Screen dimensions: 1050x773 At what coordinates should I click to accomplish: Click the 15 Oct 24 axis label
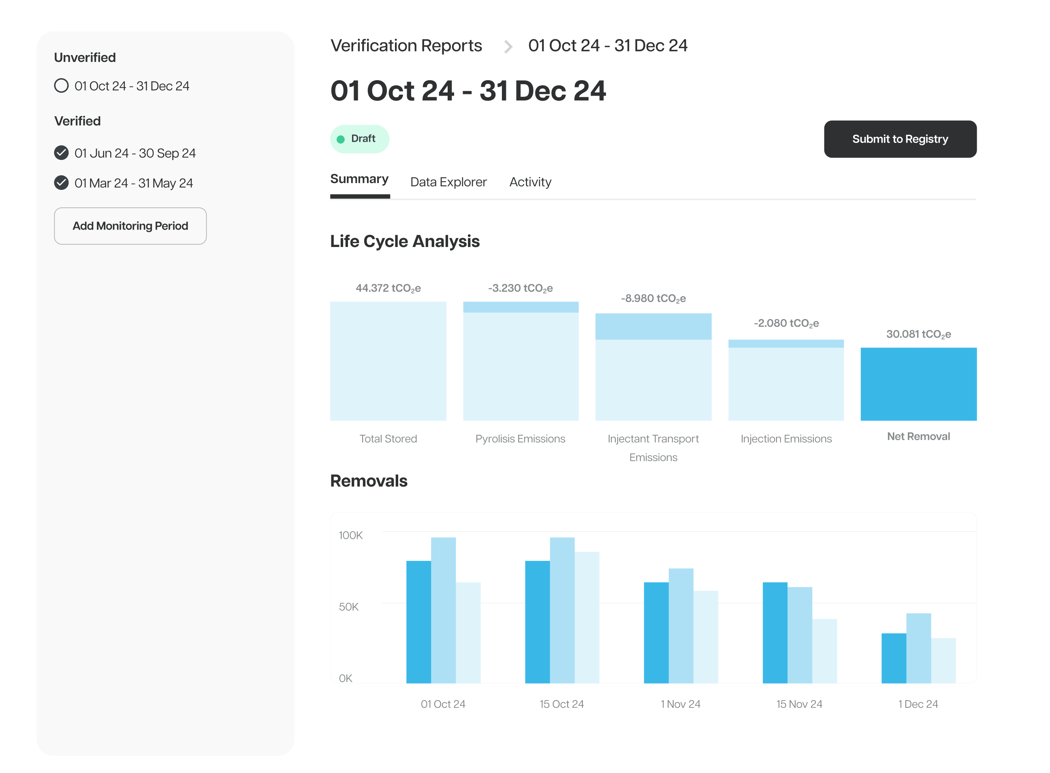[x=562, y=704]
